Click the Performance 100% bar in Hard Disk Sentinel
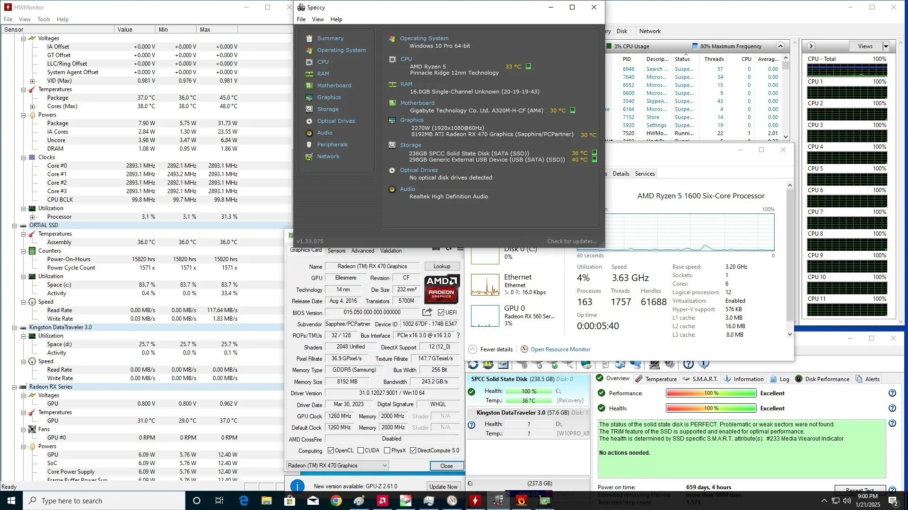The width and height of the screenshot is (908, 510). point(711,393)
